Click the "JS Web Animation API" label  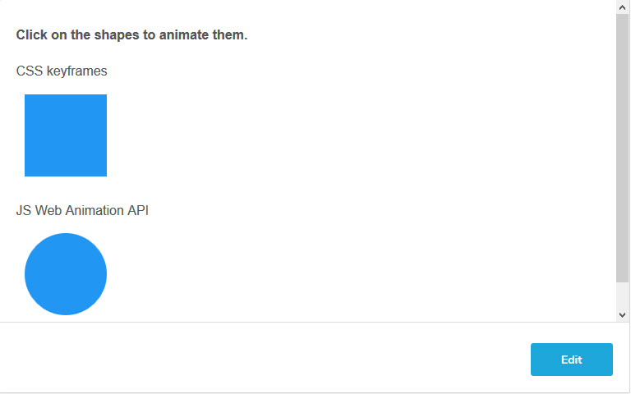click(82, 211)
